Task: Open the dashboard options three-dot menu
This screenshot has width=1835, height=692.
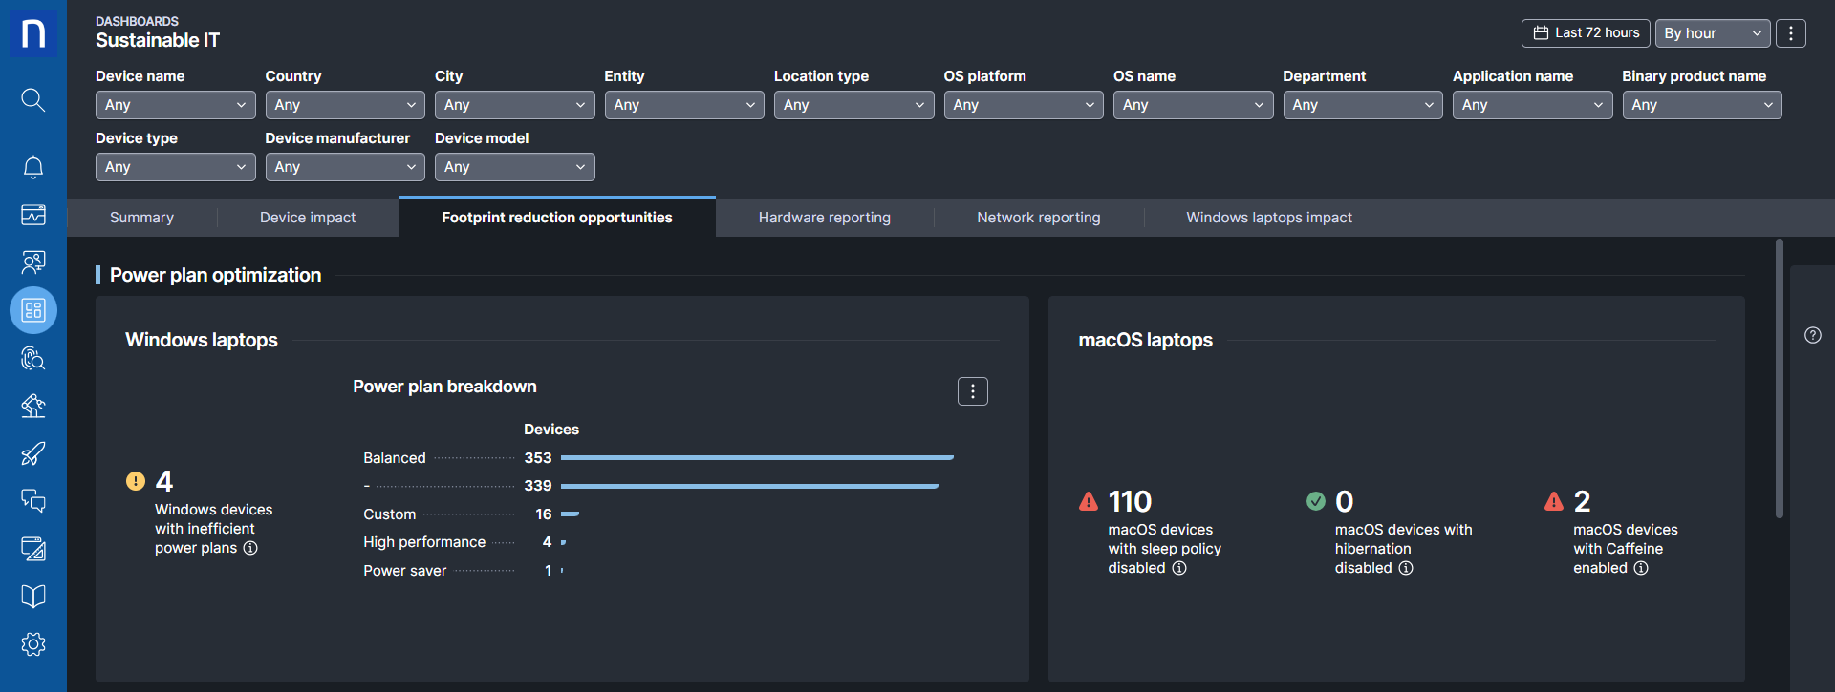Action: 1791,33
